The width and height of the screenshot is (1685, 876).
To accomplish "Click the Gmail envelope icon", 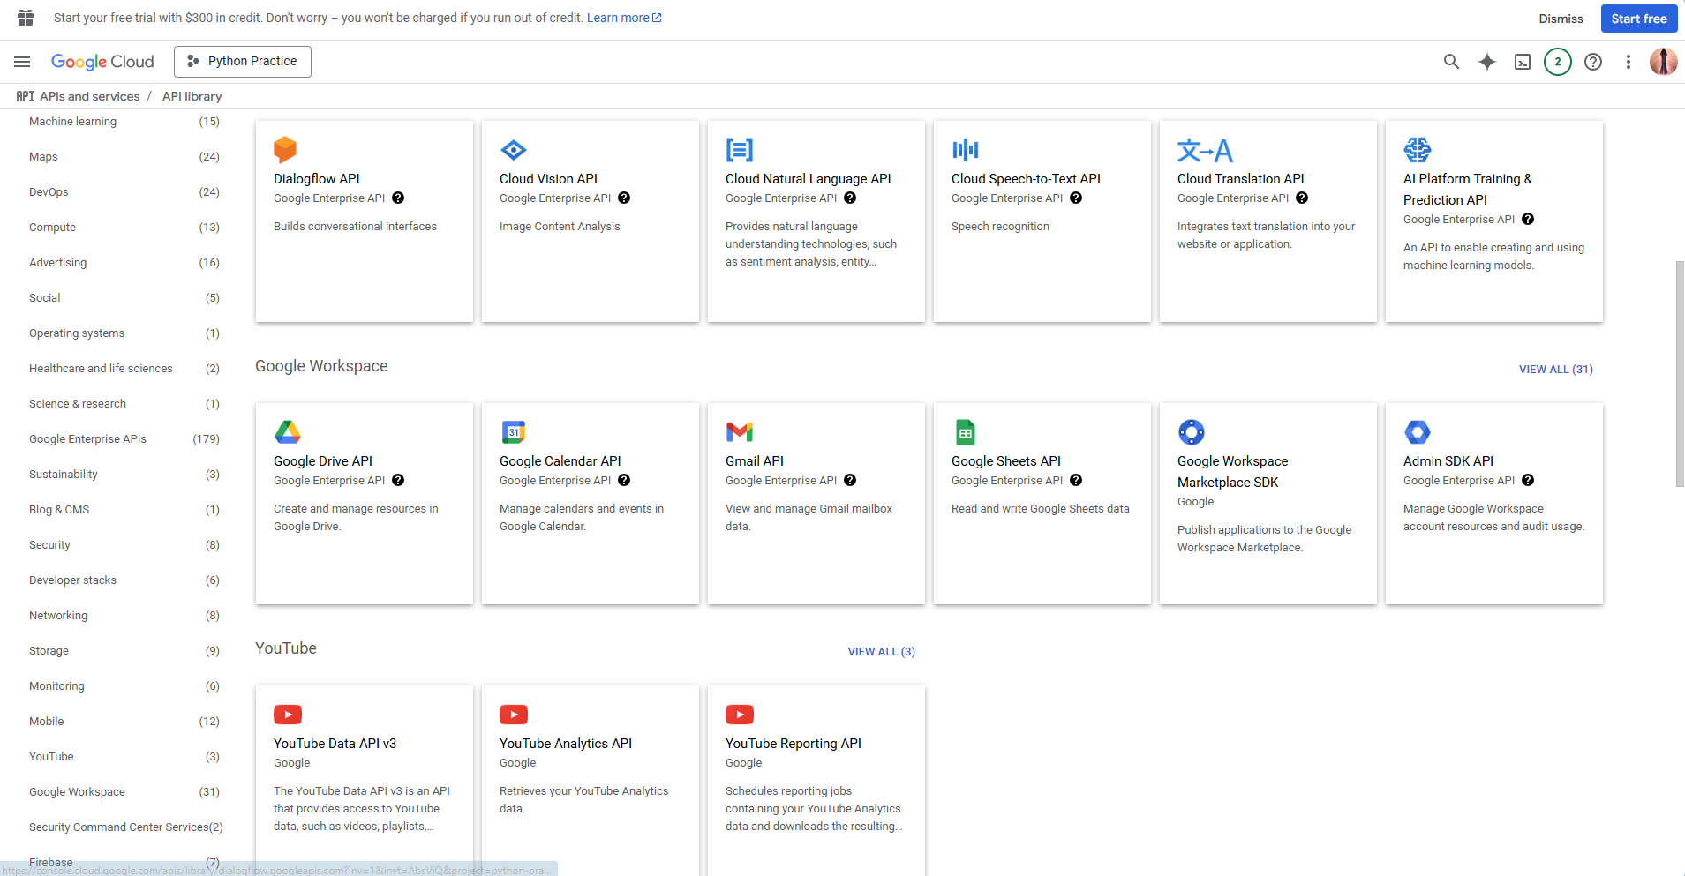I will point(740,432).
